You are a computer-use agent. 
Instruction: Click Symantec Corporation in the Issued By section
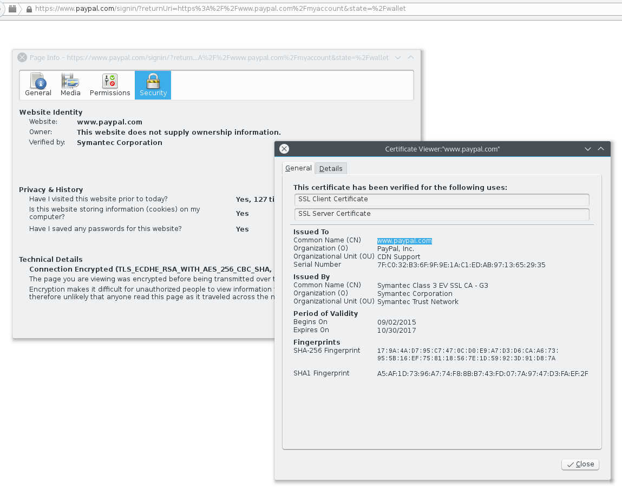click(x=415, y=294)
